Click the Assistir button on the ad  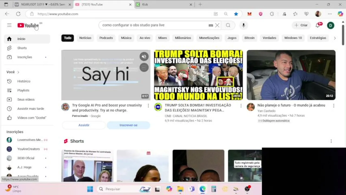pyautogui.click(x=84, y=125)
